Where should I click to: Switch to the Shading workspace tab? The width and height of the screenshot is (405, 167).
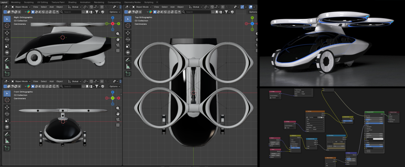pyautogui.click(x=72, y=2)
